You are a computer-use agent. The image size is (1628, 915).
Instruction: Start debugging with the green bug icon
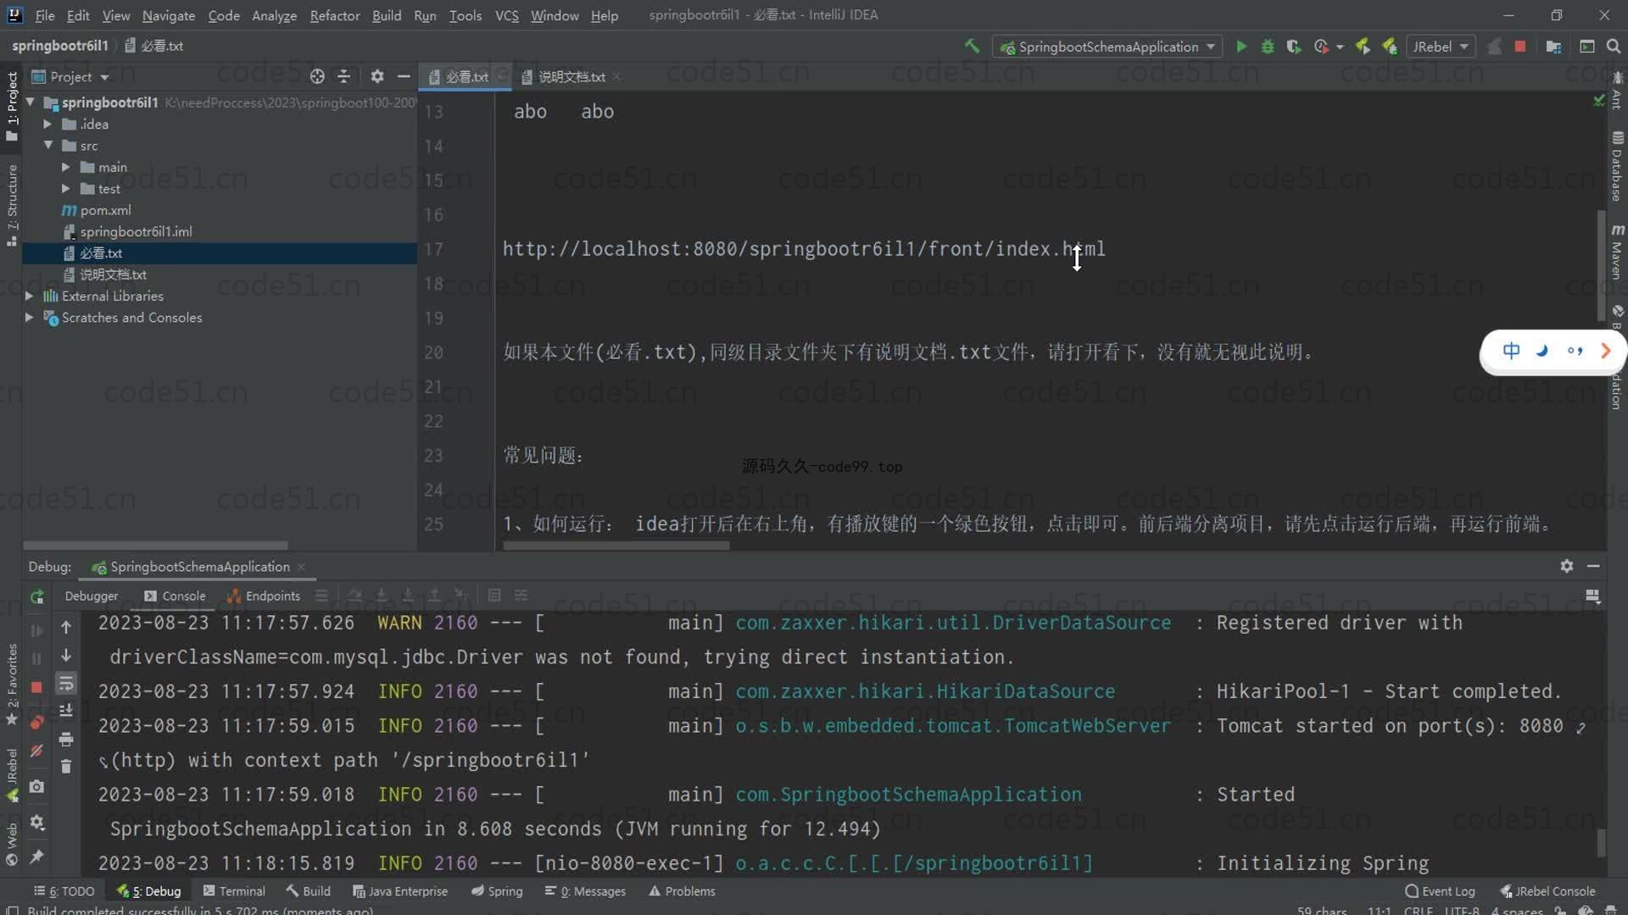(x=1268, y=47)
